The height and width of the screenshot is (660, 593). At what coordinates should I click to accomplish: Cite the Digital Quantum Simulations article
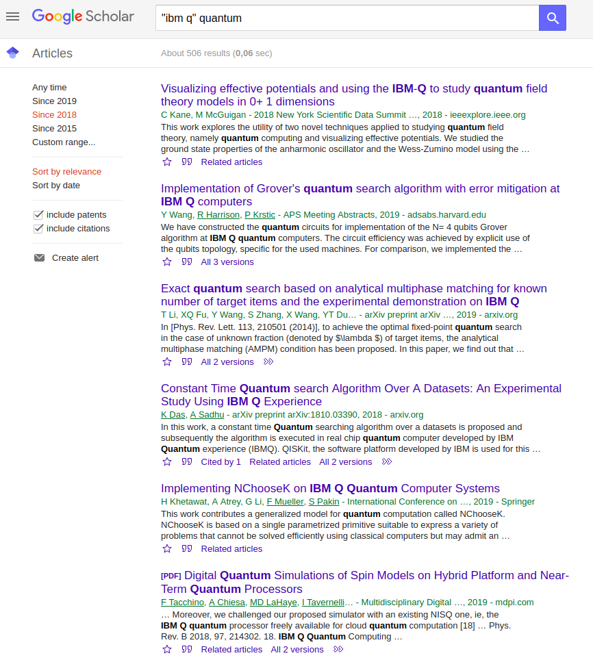(187, 649)
